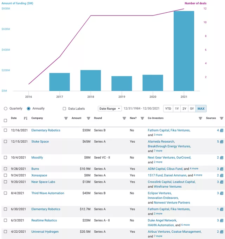Switch chart range to MAX
The image size is (225, 239).
click(x=201, y=109)
